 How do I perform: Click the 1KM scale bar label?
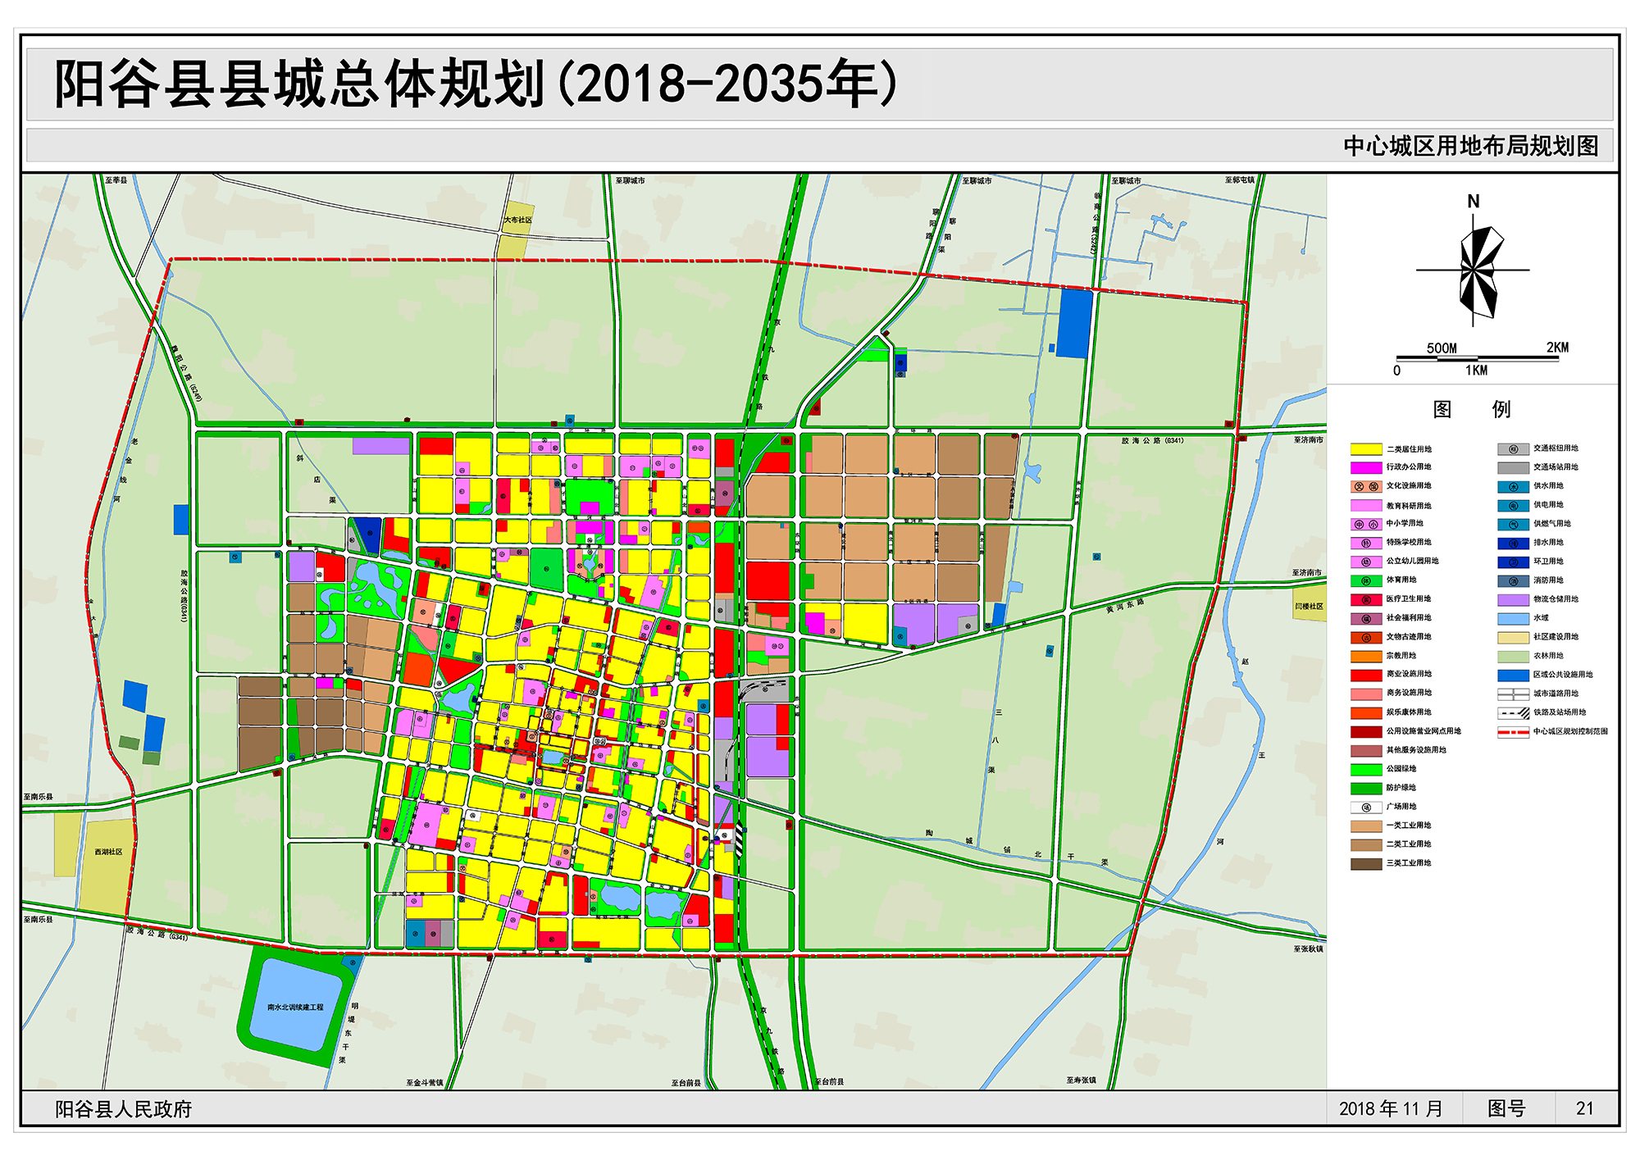click(x=1476, y=371)
